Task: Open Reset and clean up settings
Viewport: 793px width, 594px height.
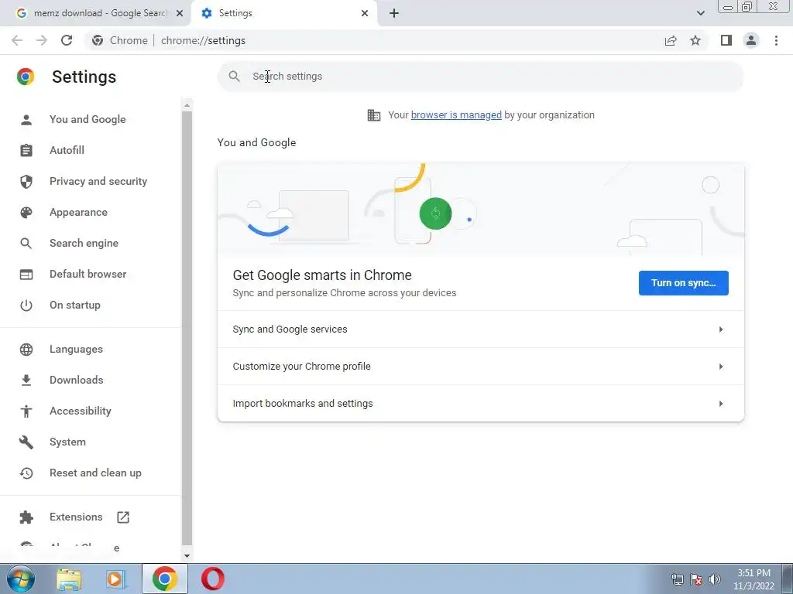Action: pyautogui.click(x=95, y=473)
